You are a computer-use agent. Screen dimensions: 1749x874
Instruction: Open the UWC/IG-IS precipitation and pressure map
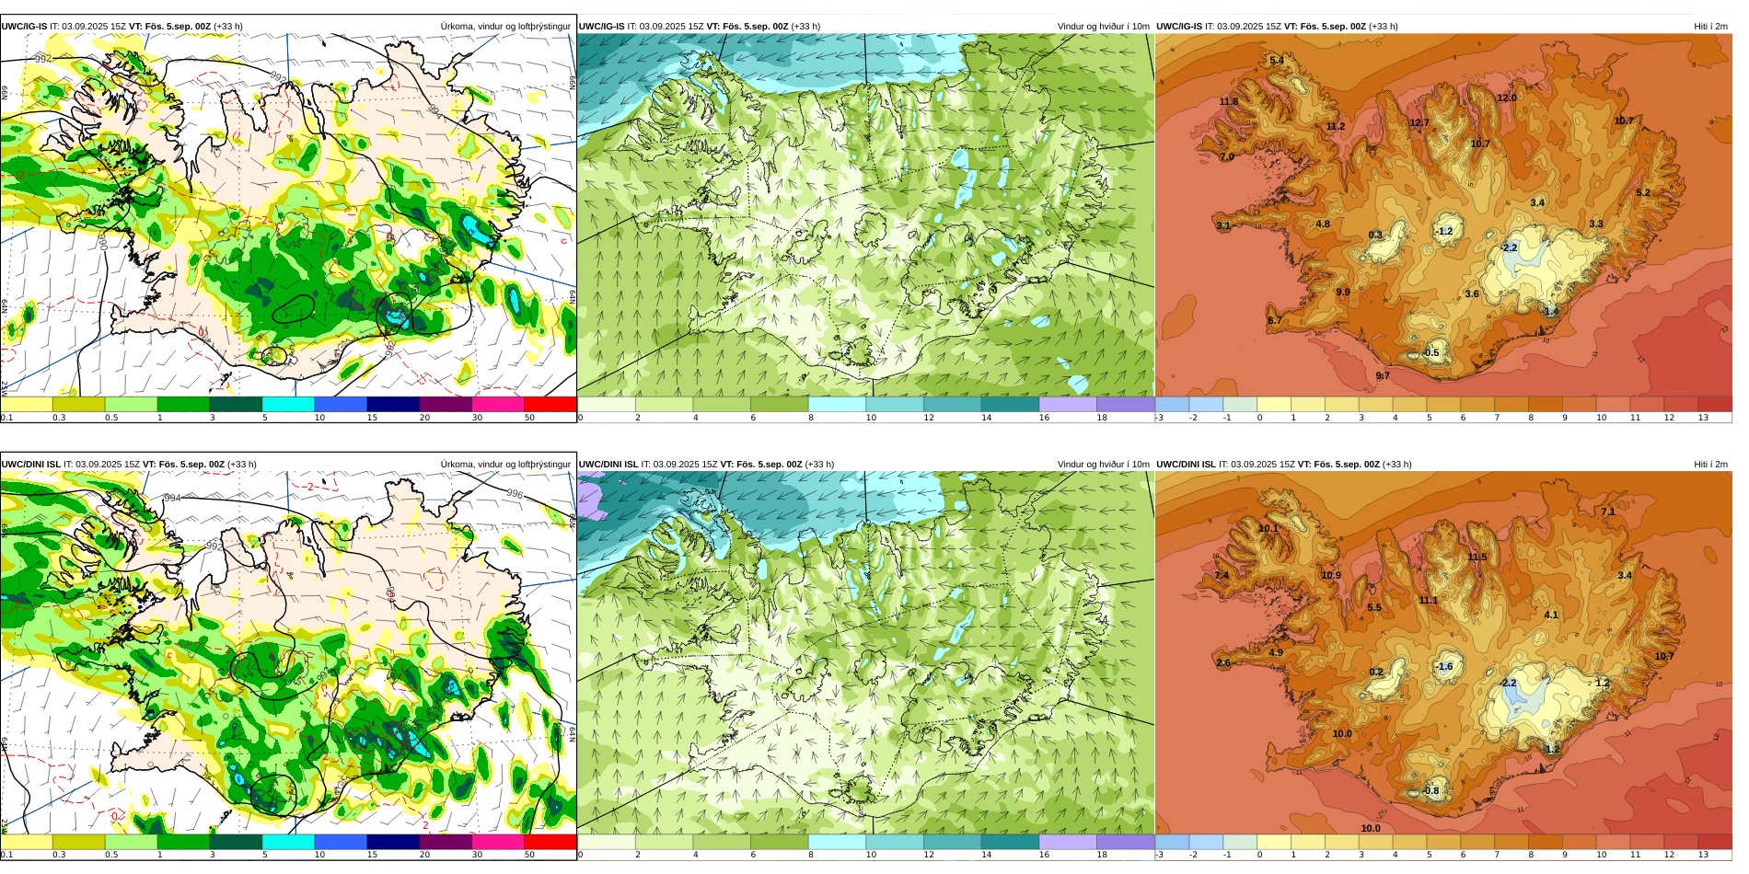click(x=288, y=214)
